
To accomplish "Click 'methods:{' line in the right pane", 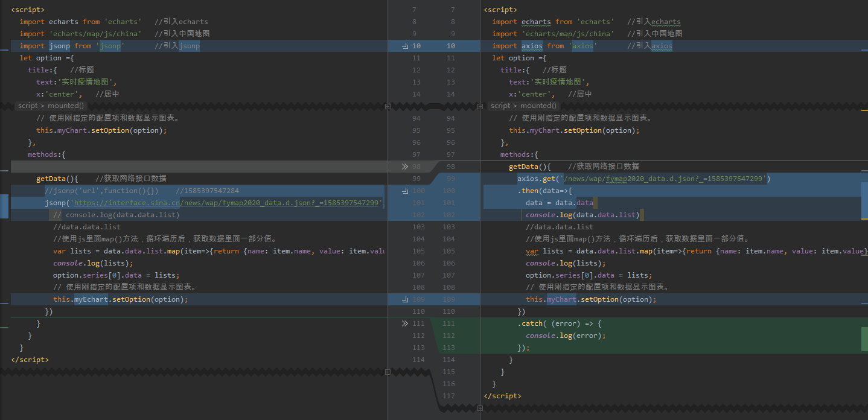I will 519,154.
